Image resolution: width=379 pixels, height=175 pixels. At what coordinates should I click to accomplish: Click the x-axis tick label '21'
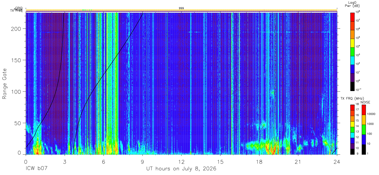tap(298, 162)
